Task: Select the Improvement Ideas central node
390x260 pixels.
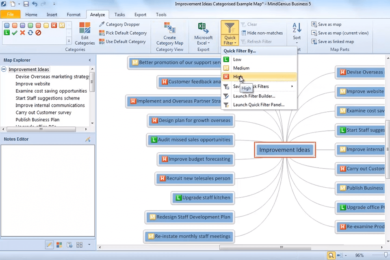Action: [x=284, y=150]
